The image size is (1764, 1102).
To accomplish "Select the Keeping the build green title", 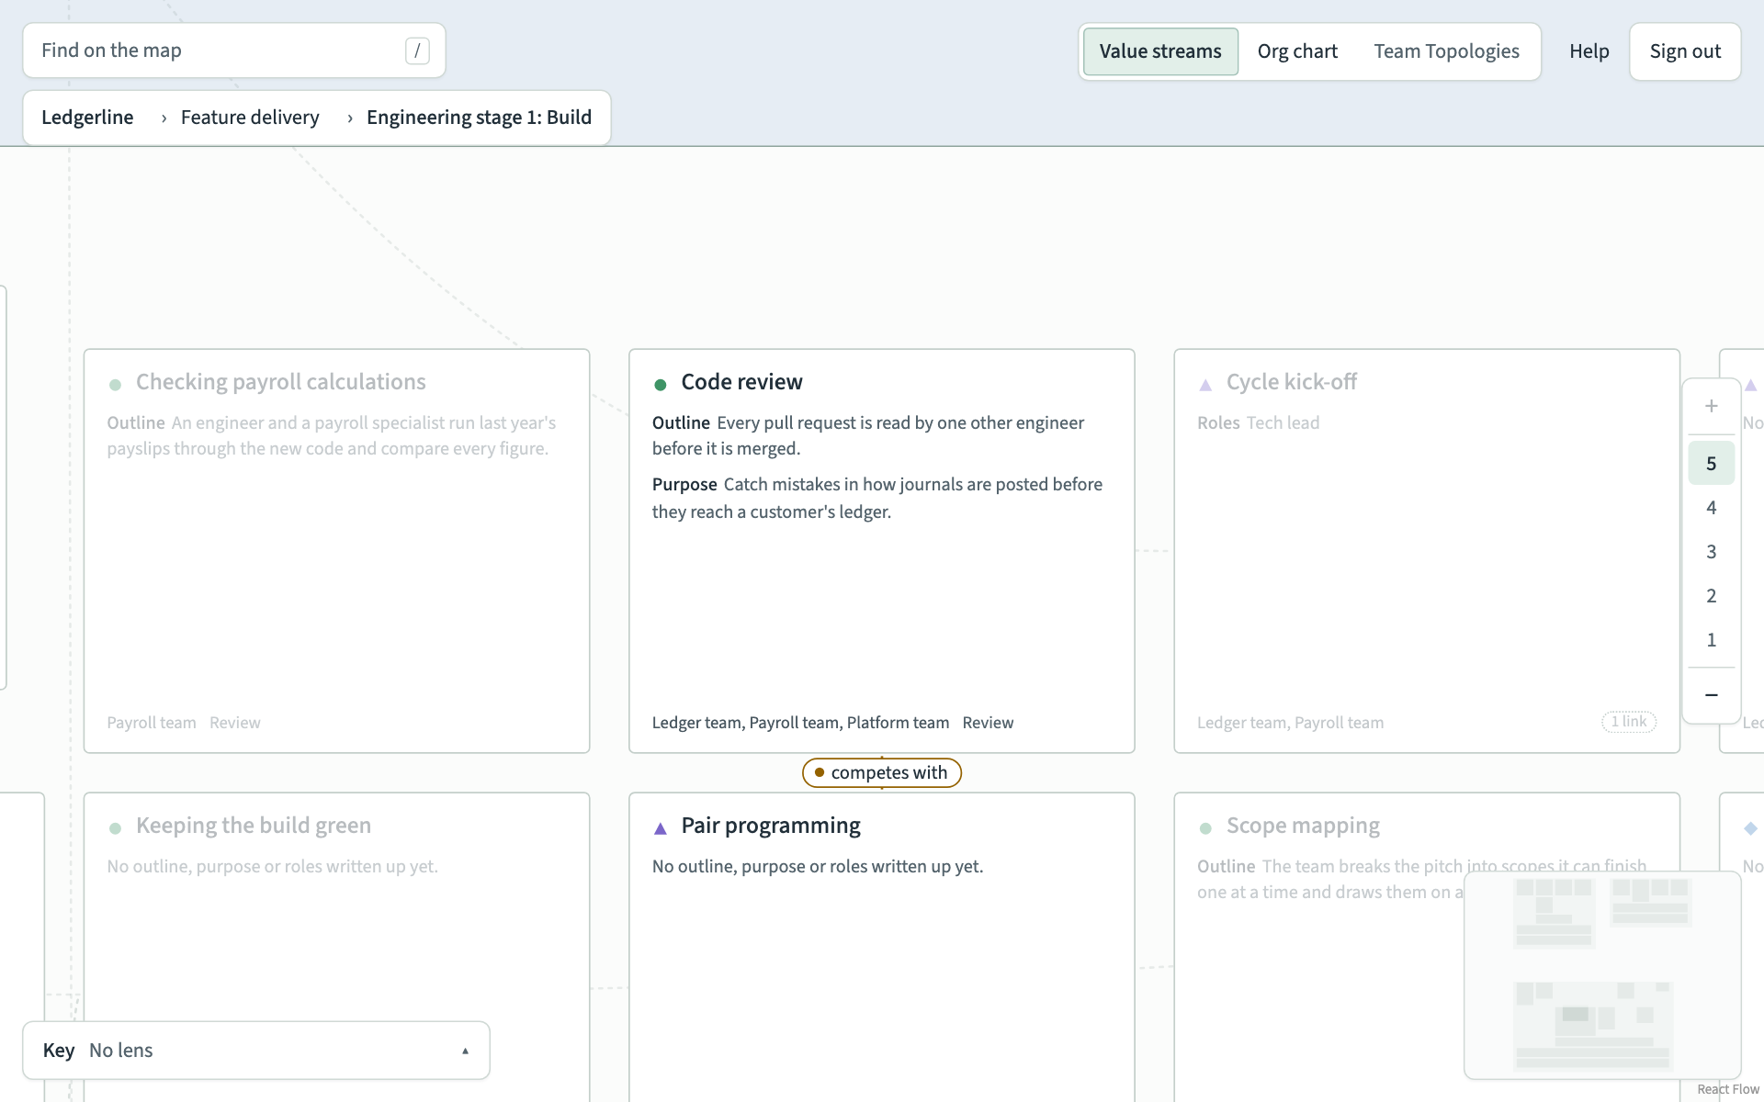I will click(x=254, y=826).
